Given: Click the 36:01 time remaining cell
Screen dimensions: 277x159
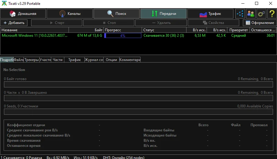Looking at the screenshot, I should pos(271,36).
